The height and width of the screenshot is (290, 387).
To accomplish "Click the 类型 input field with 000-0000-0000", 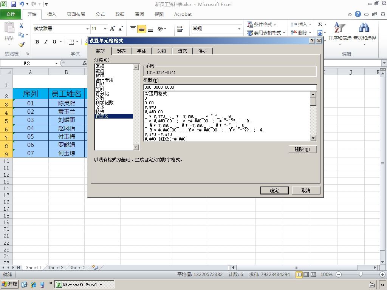I will pyautogui.click(x=230, y=87).
